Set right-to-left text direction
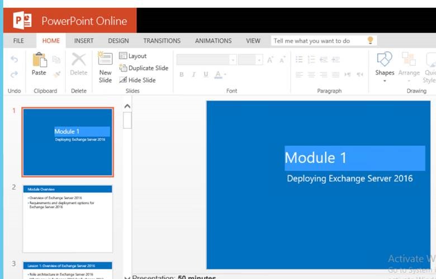The height and width of the screenshot is (279, 436). [x=360, y=74]
